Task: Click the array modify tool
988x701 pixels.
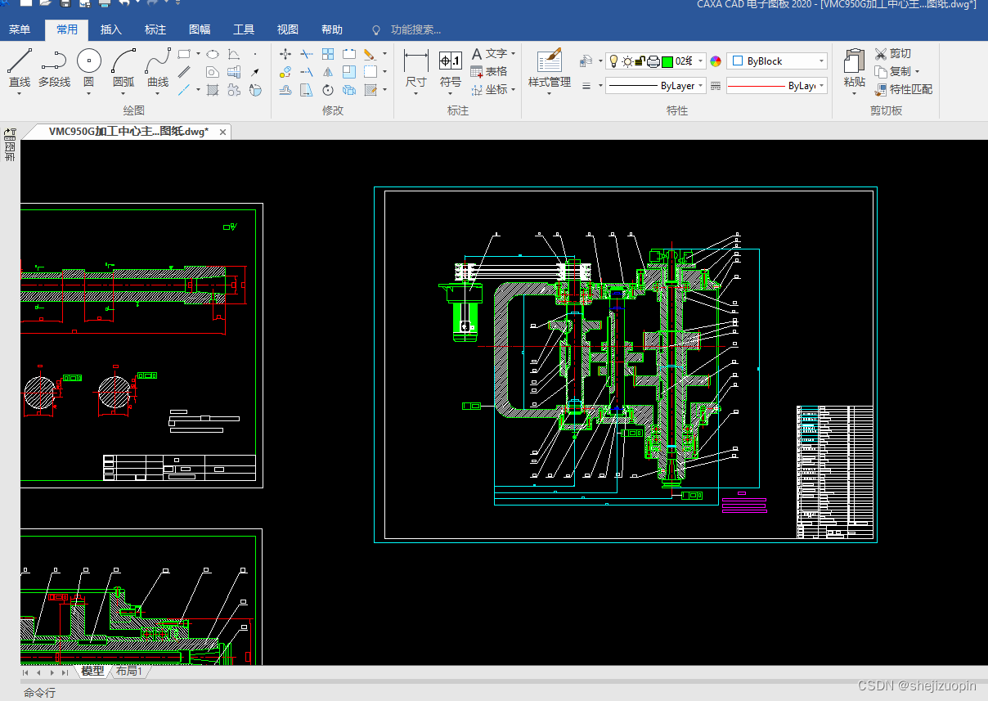Action: (x=328, y=54)
